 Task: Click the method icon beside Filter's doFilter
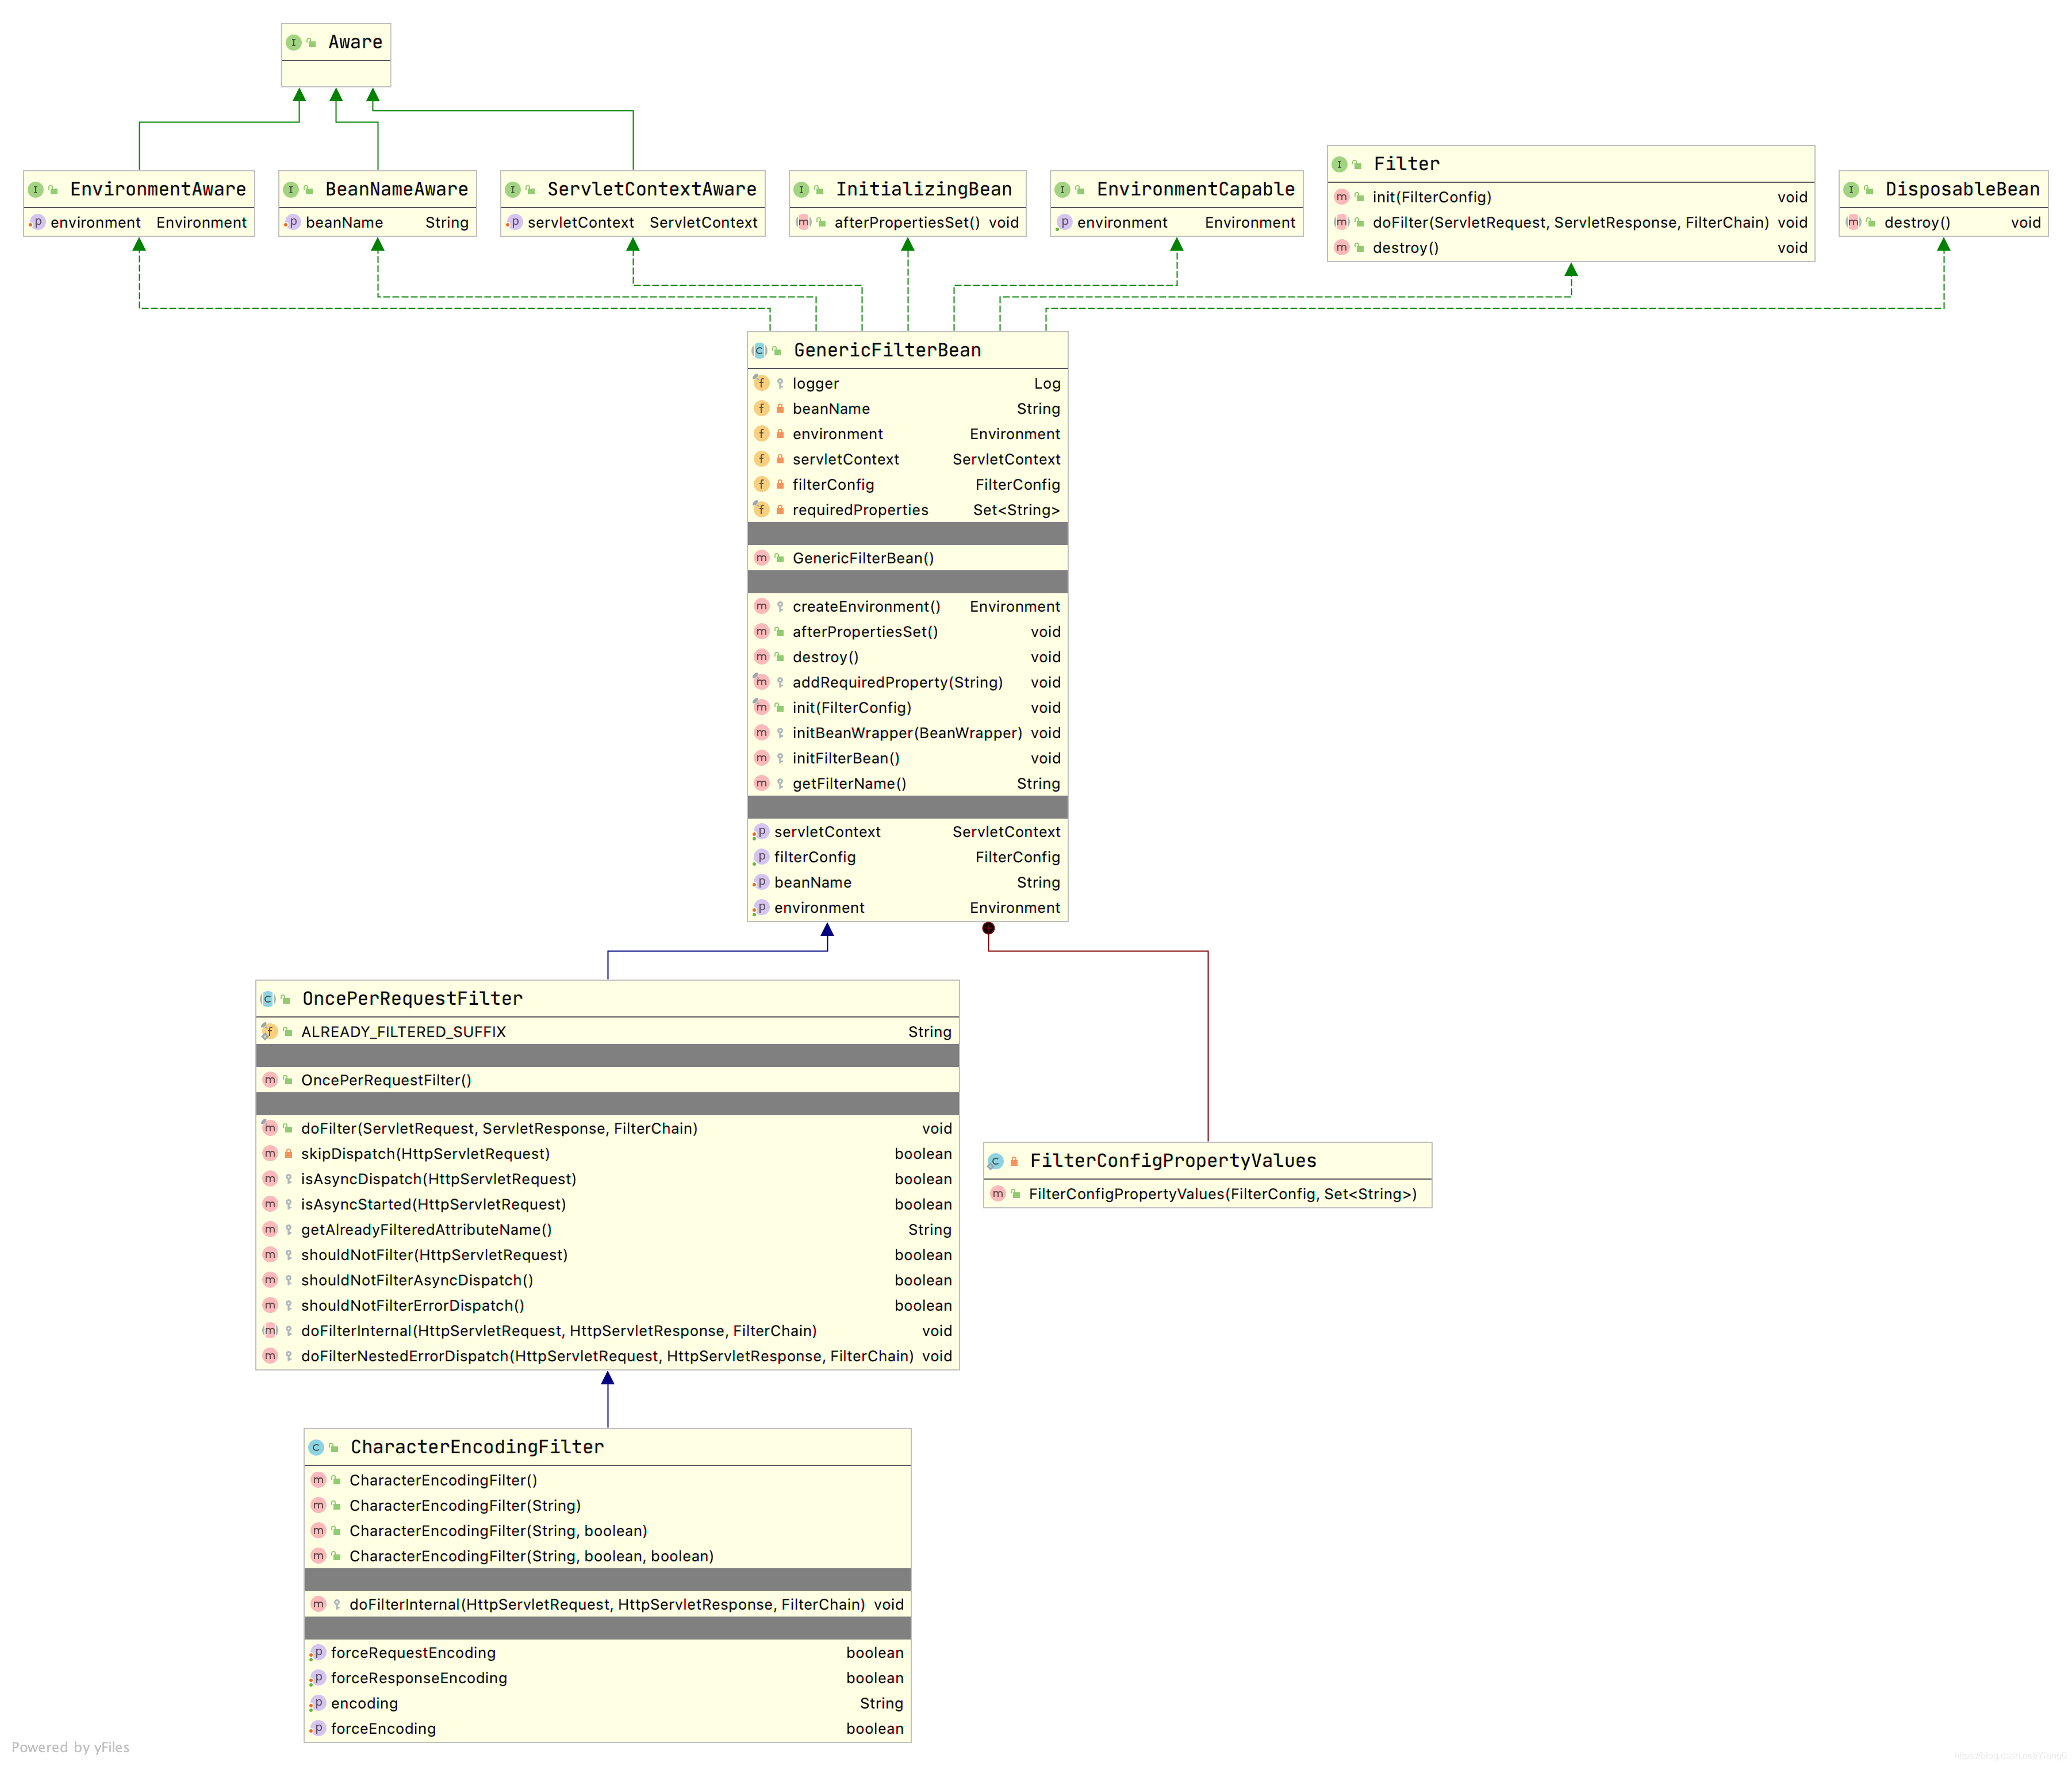[x=1342, y=222]
